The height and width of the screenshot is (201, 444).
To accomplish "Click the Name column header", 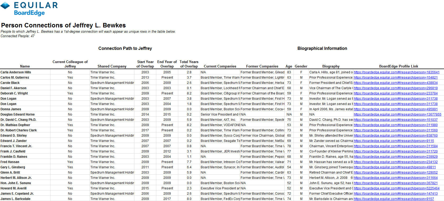I will click(25, 66).
